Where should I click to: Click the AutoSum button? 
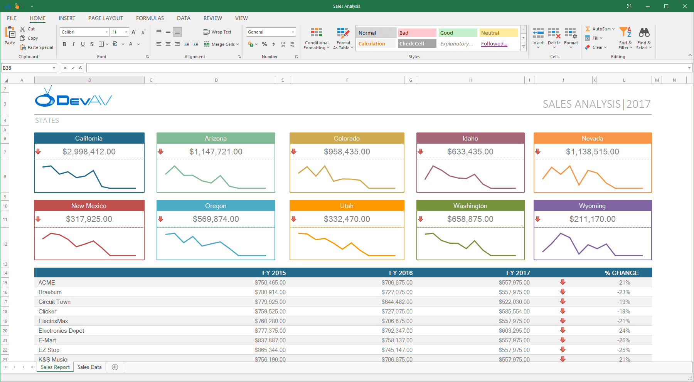600,29
